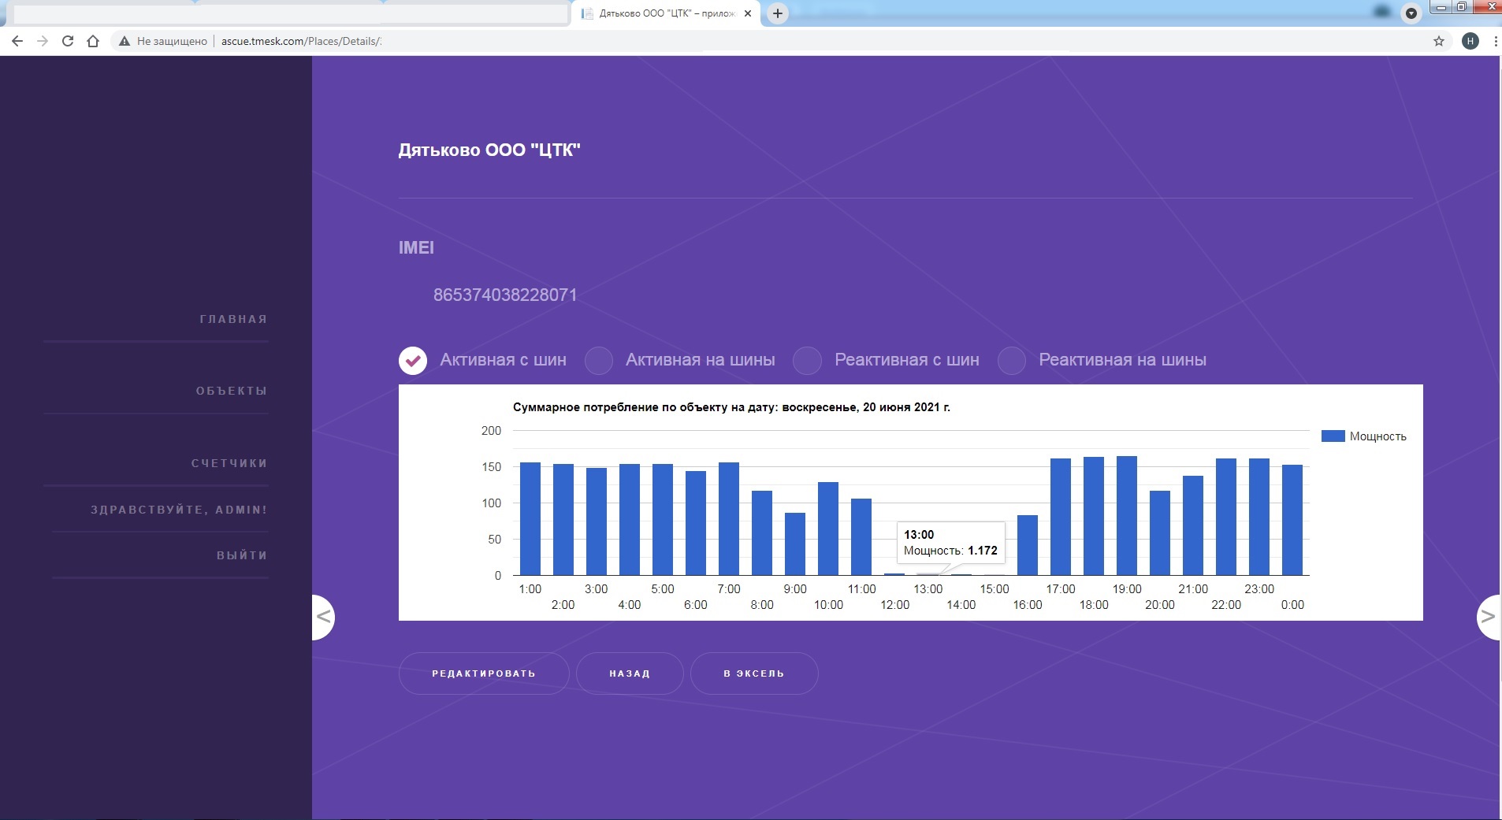The width and height of the screenshot is (1502, 820).
Task: Go back in browser history
Action: [x=17, y=41]
